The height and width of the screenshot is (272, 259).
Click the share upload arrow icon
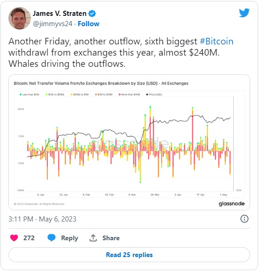93,238
